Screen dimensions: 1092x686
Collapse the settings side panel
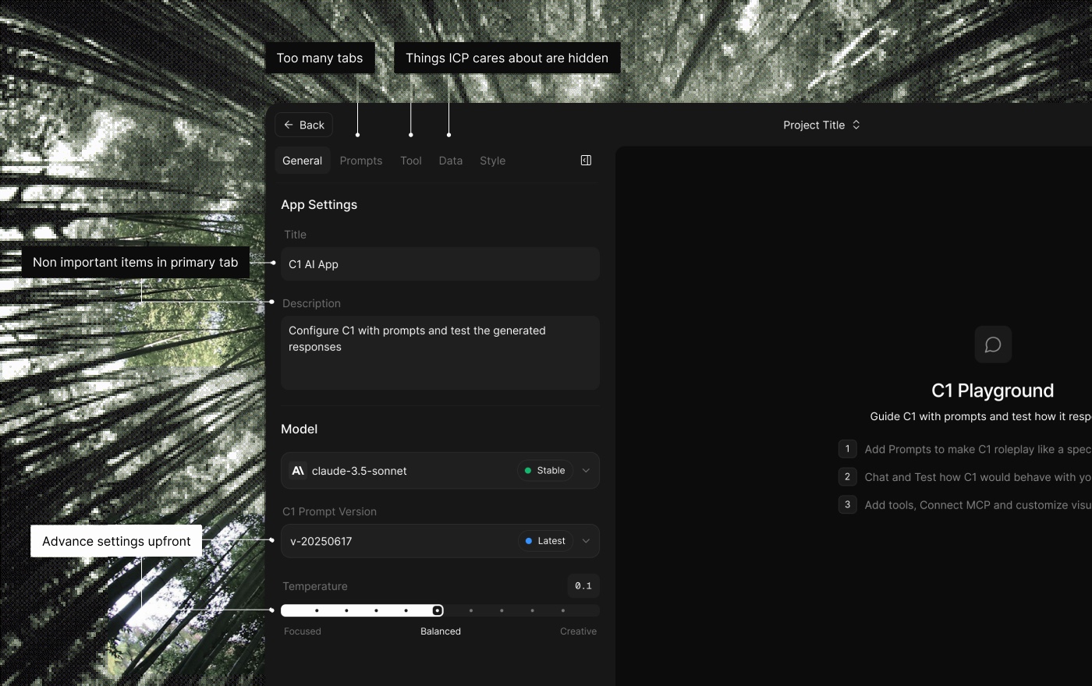(586, 161)
